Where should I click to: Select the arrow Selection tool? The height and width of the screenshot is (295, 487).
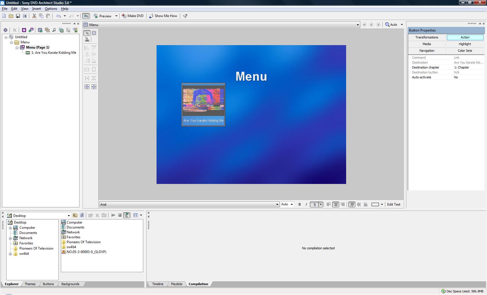87,33
